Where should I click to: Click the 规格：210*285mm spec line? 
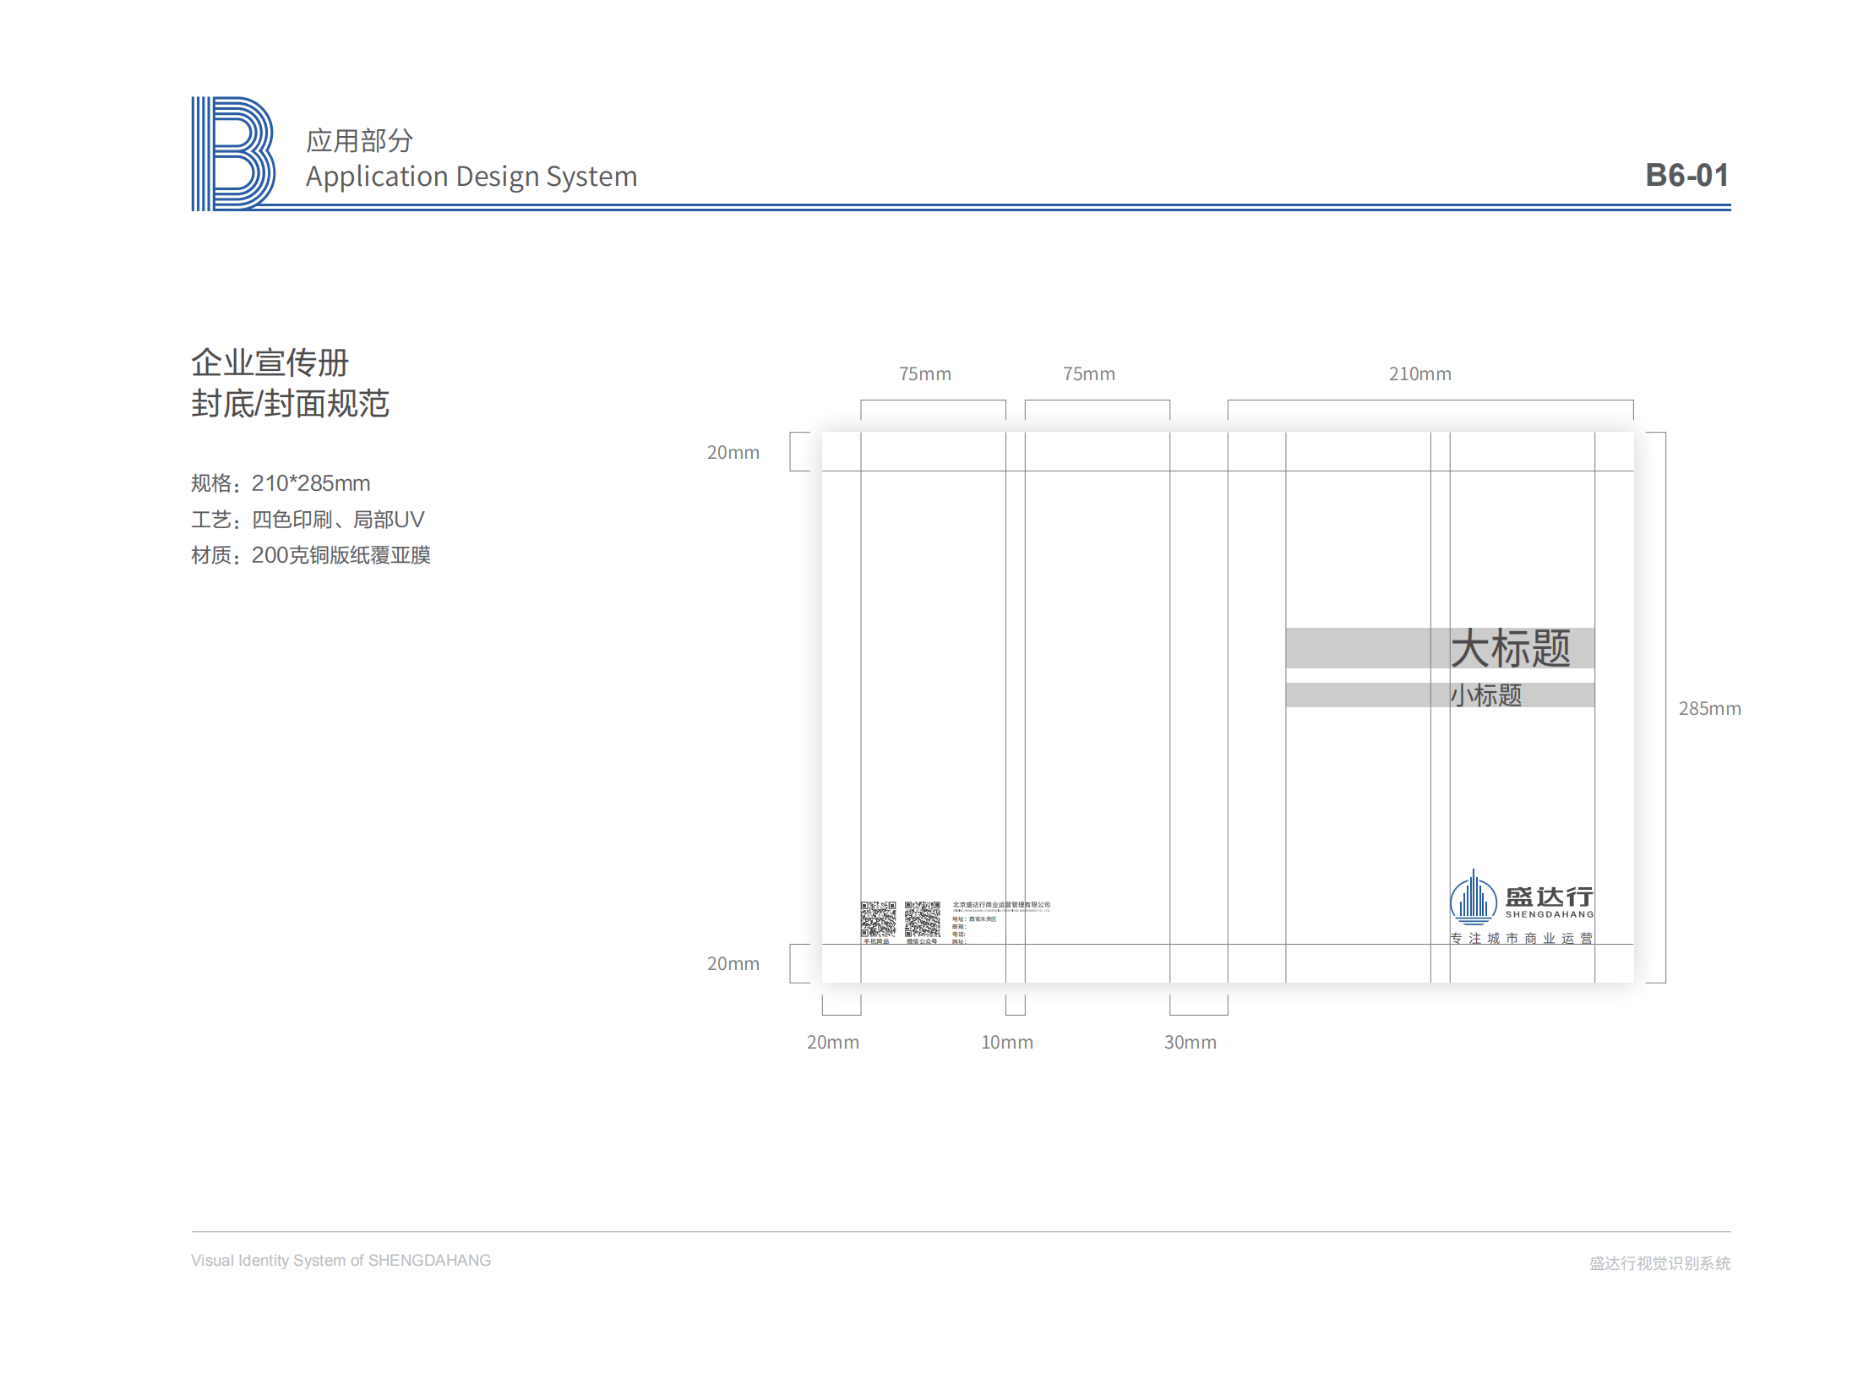[281, 483]
